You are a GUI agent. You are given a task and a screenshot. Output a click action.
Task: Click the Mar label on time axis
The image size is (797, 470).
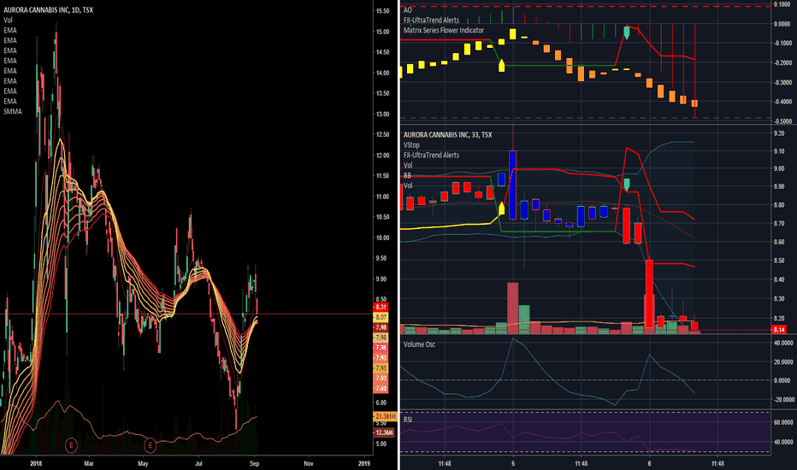click(88, 463)
